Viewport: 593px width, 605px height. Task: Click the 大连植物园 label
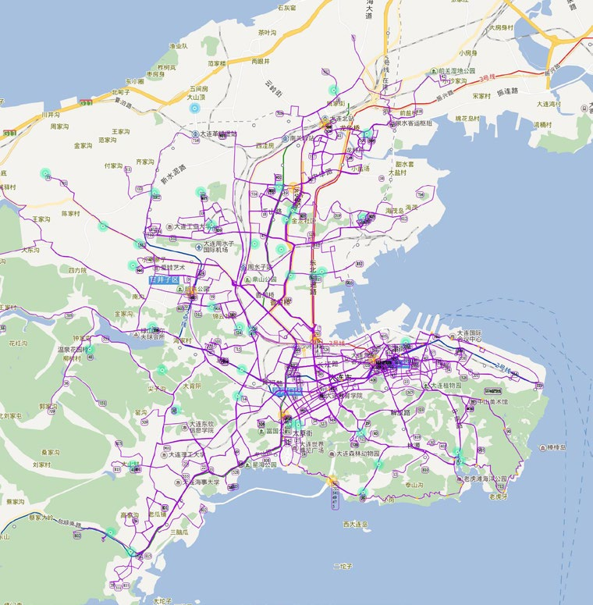click(x=446, y=385)
